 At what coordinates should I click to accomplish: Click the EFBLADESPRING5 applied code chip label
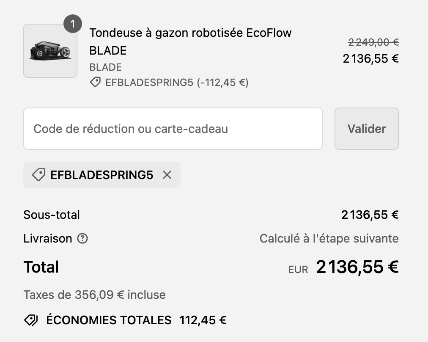tap(102, 175)
